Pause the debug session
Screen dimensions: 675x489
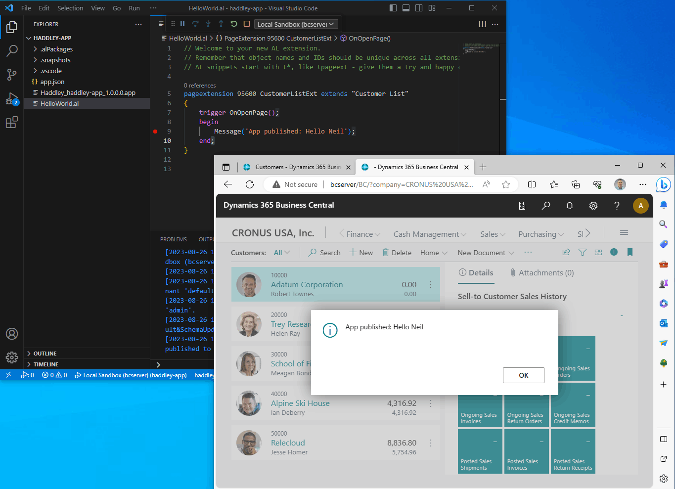pos(182,24)
